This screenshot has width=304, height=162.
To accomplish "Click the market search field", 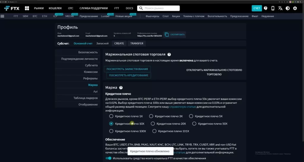I will click(159, 8).
